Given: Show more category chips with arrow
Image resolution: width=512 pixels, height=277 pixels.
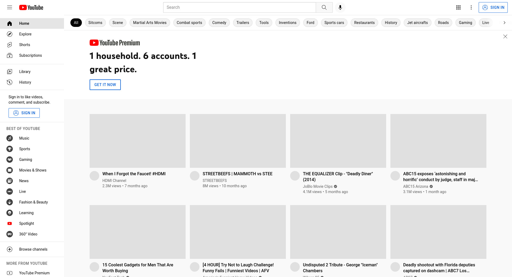Looking at the screenshot, I should pyautogui.click(x=504, y=23).
